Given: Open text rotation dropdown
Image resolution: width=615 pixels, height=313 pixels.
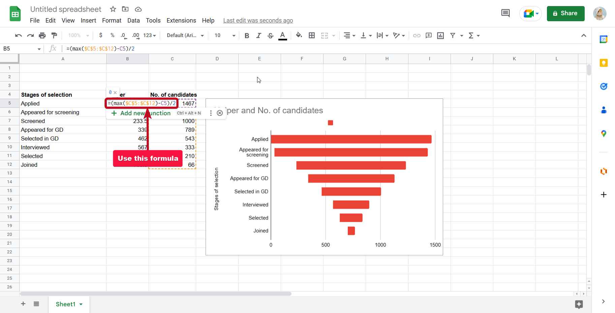Looking at the screenshot, I should pyautogui.click(x=399, y=35).
